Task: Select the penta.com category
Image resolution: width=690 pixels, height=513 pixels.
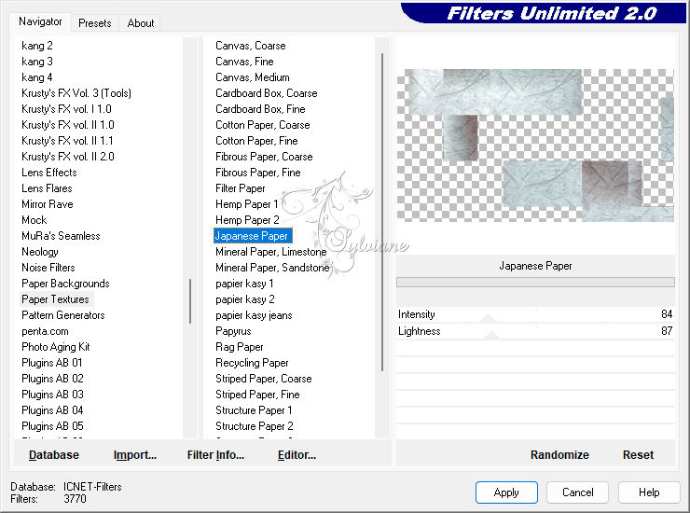Action: (45, 331)
